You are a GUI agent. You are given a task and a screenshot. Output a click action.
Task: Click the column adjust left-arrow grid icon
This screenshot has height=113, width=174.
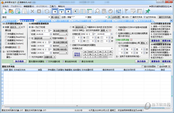[x=76, y=11]
